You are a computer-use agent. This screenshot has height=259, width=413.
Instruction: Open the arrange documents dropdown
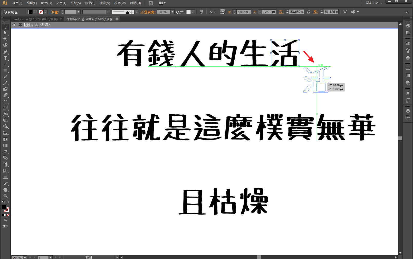click(x=162, y=3)
